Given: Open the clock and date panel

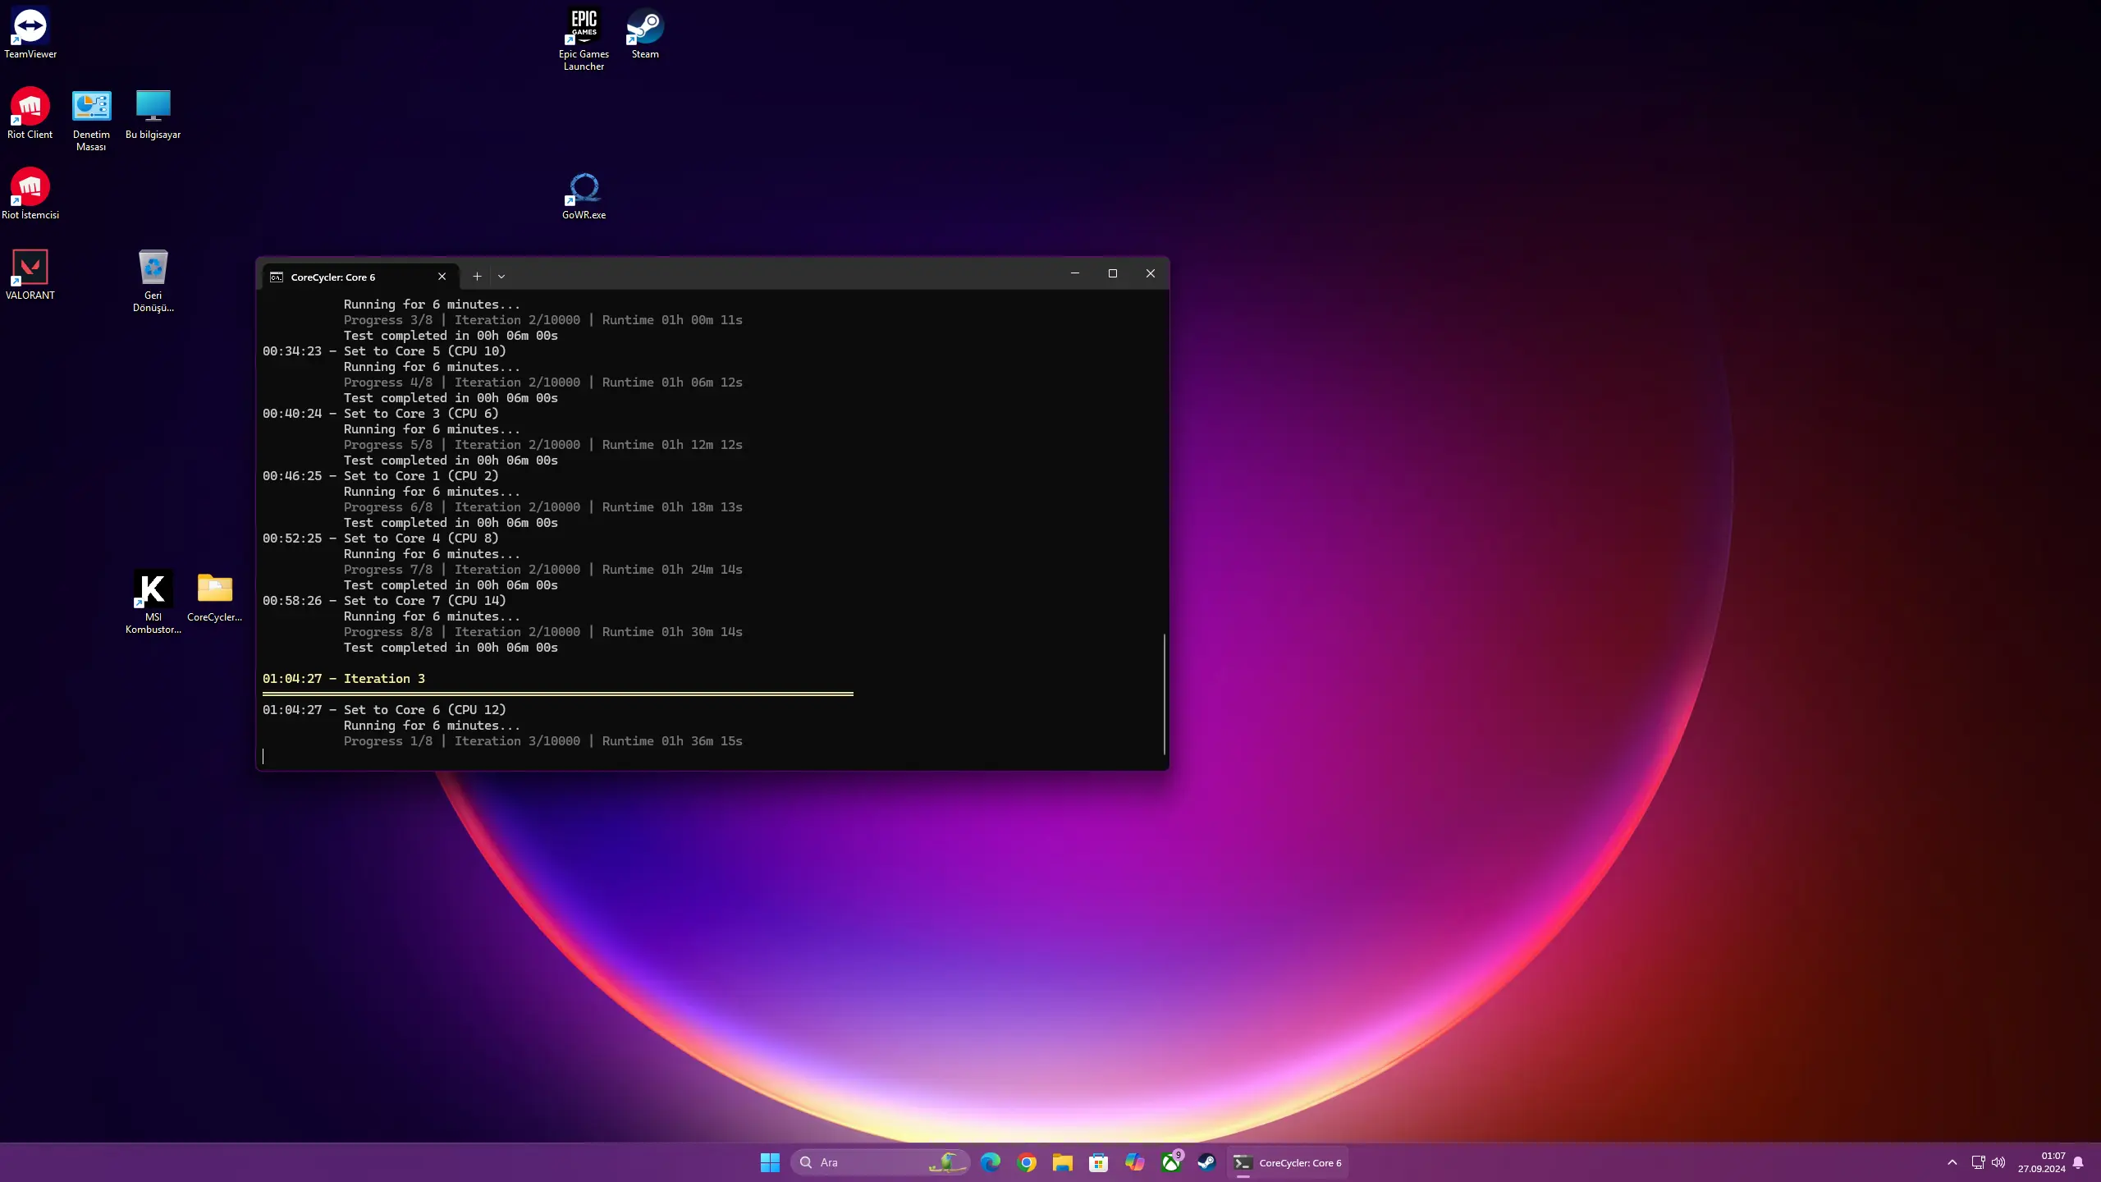Looking at the screenshot, I should pos(2041,1162).
